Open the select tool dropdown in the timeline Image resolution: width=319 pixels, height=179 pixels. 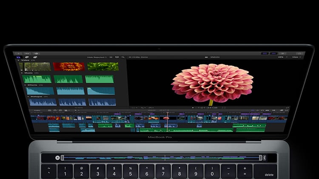coord(77,110)
